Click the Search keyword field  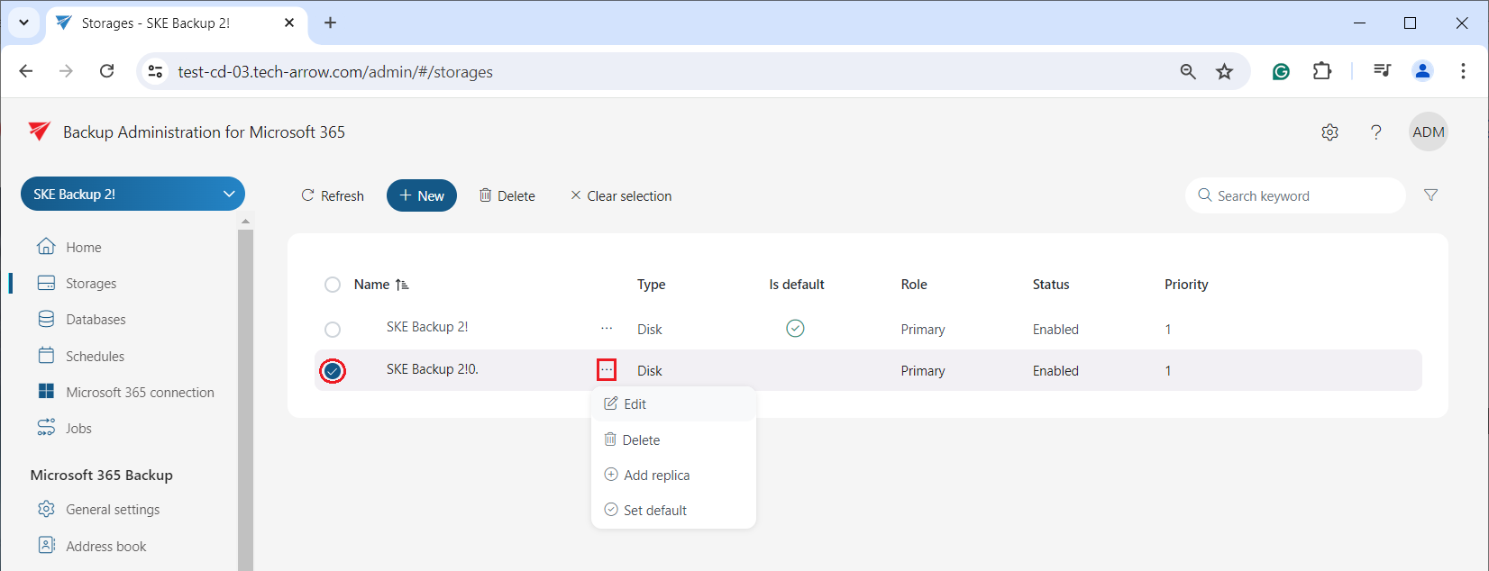pos(1304,195)
